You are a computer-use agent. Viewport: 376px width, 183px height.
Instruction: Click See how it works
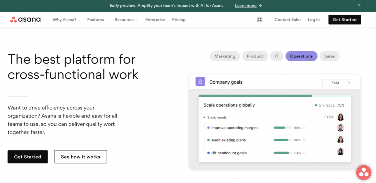80,157
